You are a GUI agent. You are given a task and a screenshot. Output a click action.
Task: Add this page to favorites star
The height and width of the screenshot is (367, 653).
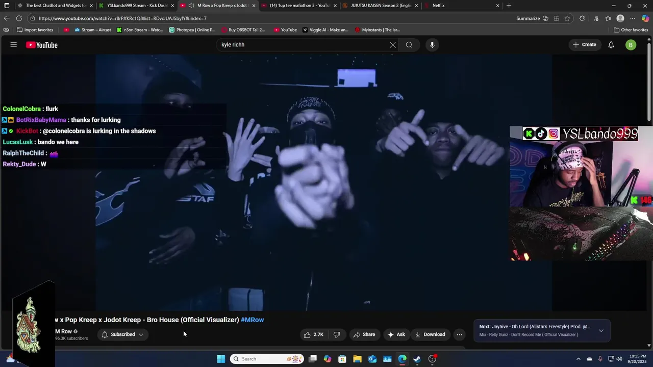coord(567,18)
